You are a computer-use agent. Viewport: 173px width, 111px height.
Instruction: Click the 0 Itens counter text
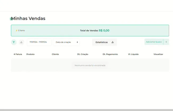21,31
